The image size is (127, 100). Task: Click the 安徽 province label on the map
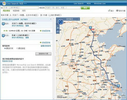(x=94, y=81)
